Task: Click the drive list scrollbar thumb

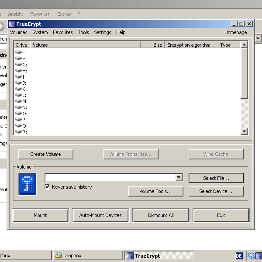Action: pos(244,73)
